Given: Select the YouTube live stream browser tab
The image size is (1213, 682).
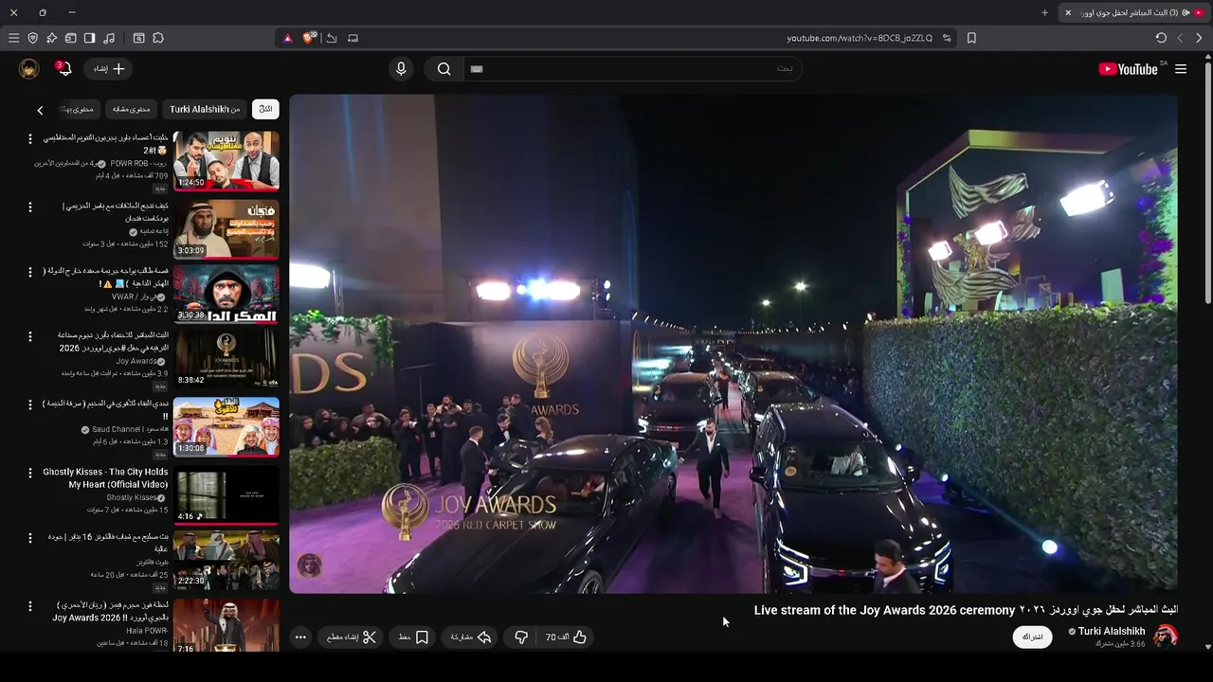Looking at the screenshot, I should (x=1134, y=12).
